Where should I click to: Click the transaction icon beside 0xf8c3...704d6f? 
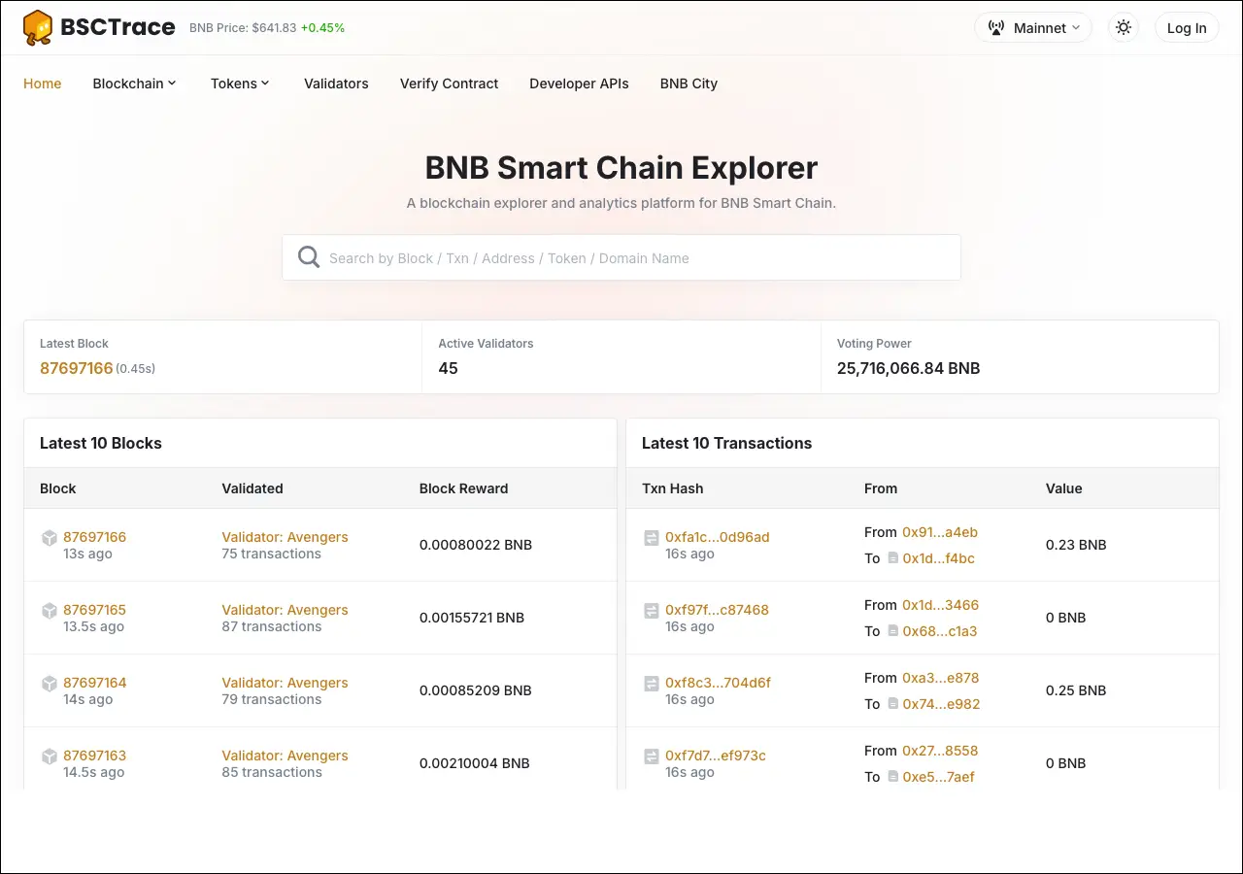(x=652, y=684)
